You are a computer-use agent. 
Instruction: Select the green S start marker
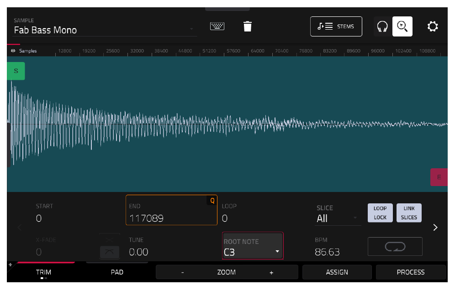click(x=16, y=71)
